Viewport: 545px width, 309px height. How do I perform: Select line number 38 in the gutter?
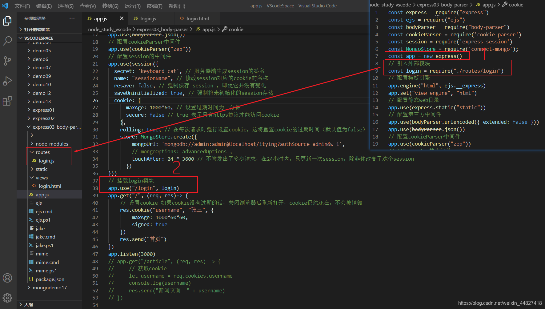[95, 188]
